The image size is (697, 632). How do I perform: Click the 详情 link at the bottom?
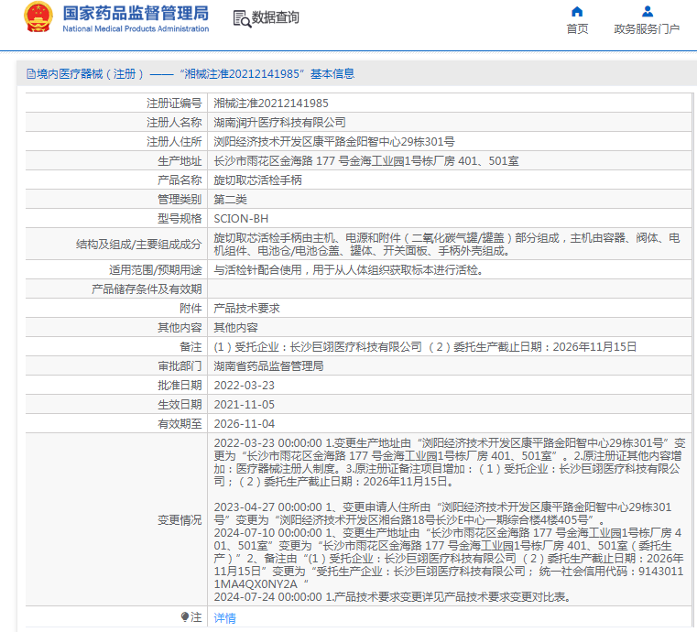224,618
